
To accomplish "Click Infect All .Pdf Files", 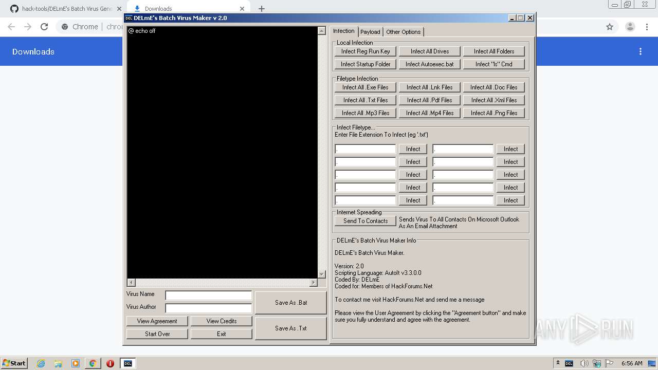I will click(x=430, y=100).
